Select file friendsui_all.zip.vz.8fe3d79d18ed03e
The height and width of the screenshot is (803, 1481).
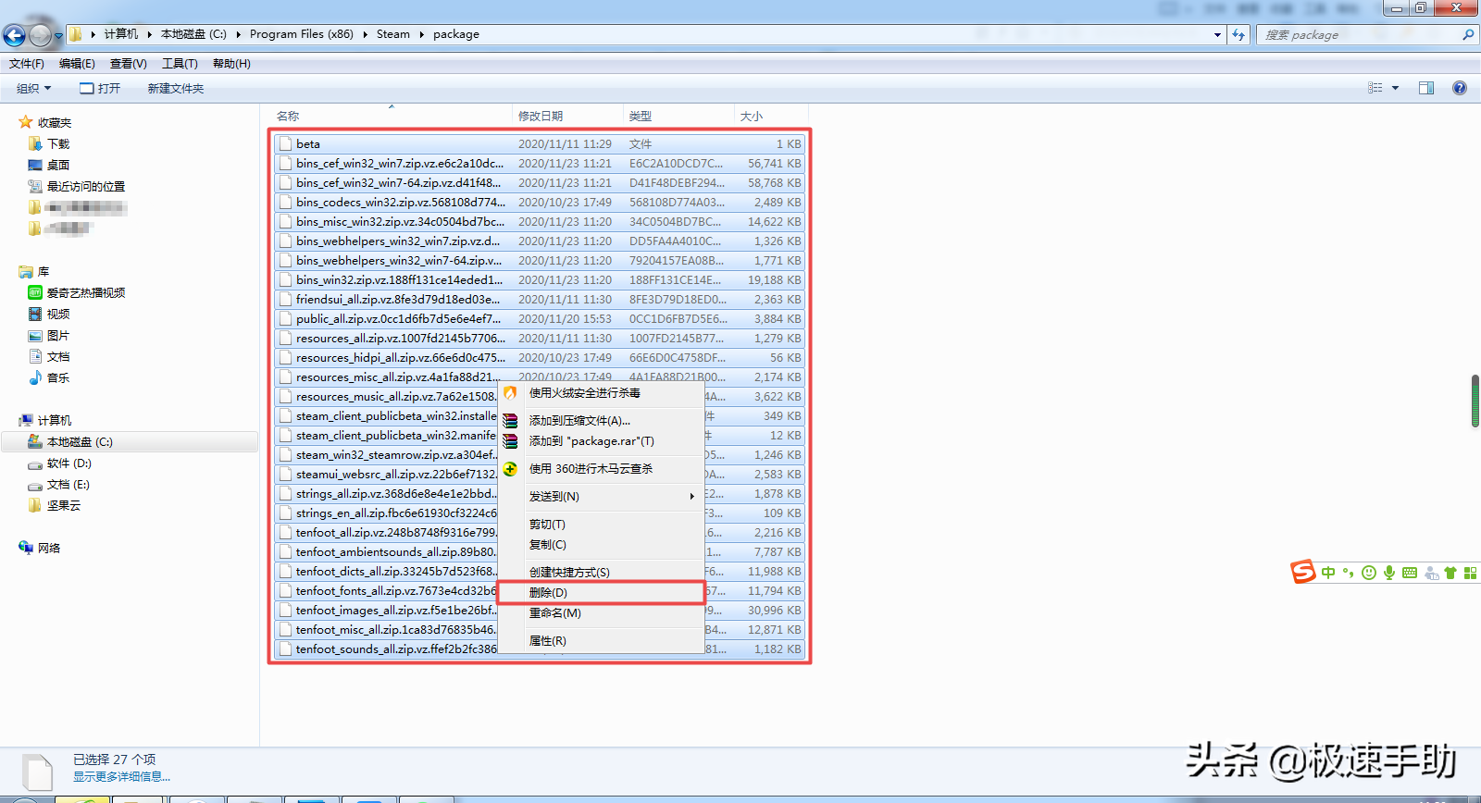(x=540, y=300)
